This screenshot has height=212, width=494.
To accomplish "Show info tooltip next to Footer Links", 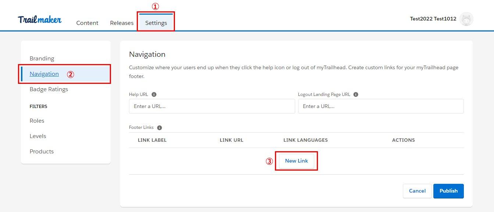I will click(160, 128).
